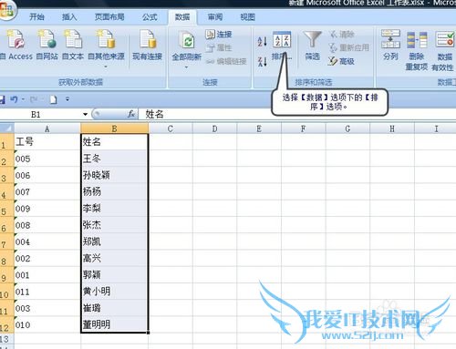The width and height of the screenshot is (456, 349).
Task: Click formula bar containing 姓名
Action: [x=296, y=115]
